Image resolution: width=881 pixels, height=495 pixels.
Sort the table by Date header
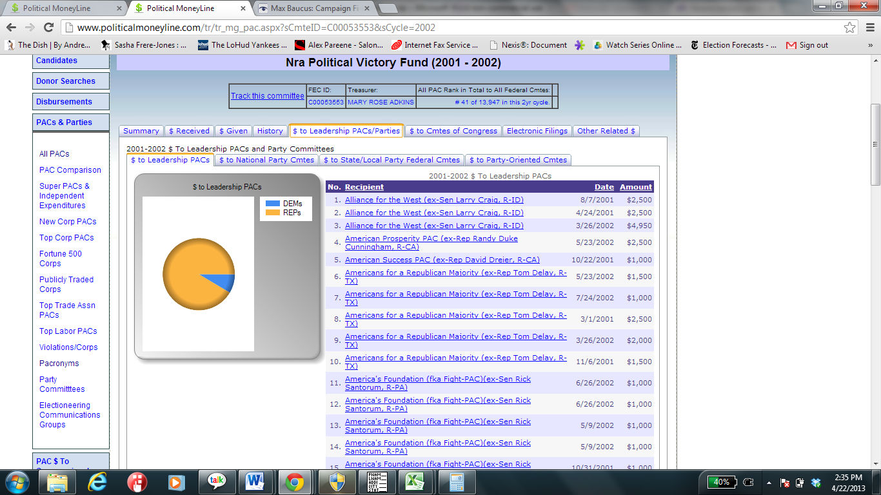pos(604,187)
